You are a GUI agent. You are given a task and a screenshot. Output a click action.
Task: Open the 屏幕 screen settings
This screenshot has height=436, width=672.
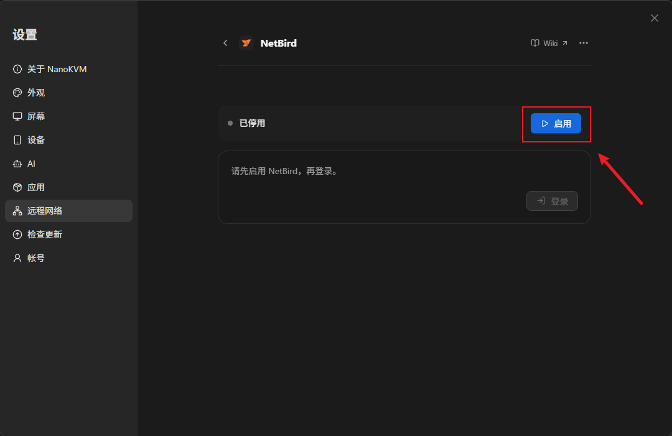tap(68, 116)
